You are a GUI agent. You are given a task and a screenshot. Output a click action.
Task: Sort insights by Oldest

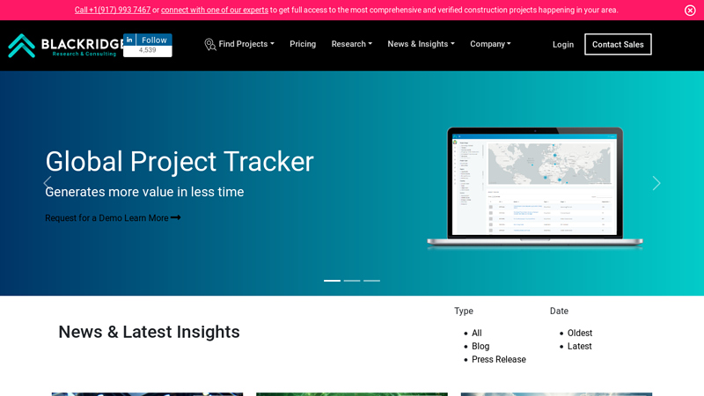point(580,334)
